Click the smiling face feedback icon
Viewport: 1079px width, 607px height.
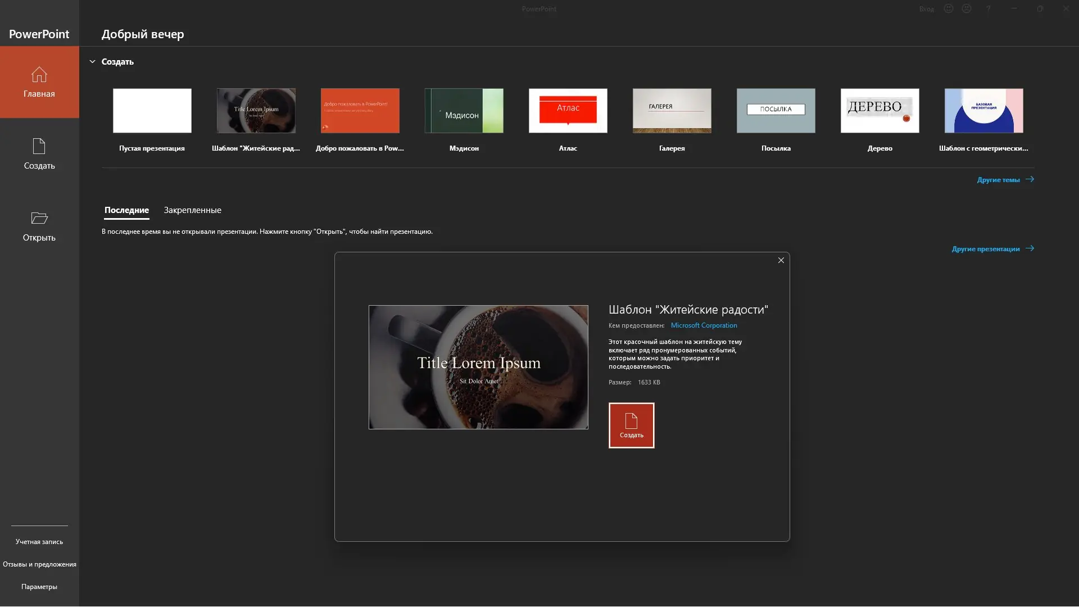[949, 9]
